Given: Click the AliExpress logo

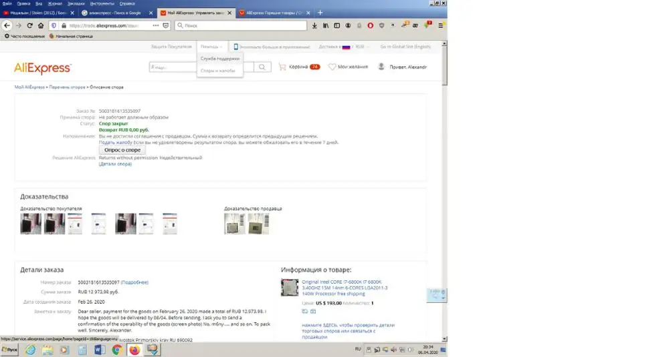Looking at the screenshot, I should [x=43, y=68].
